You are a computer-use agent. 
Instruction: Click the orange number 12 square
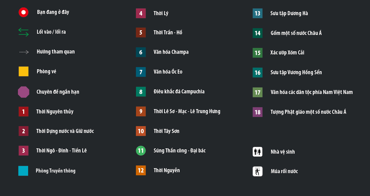141,170
